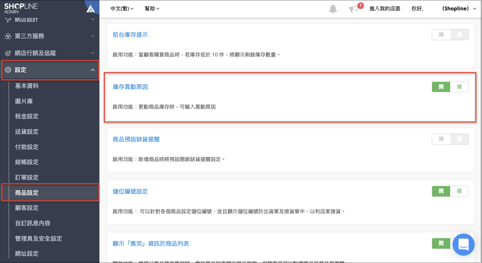Click 儲位編號 description about 出貨單及撿貨單
This screenshot has height=263, width=482.
click(229, 211)
